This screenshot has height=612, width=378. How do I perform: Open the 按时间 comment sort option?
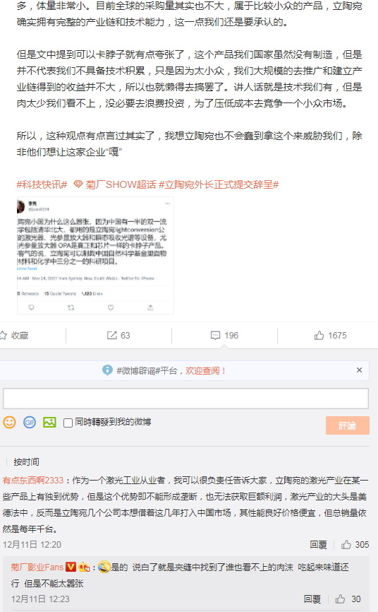coord(27,461)
